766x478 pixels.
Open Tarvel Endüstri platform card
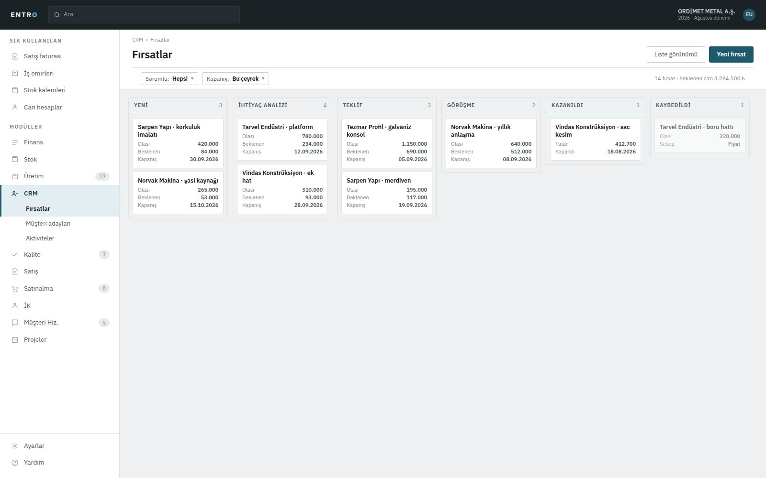[x=282, y=139]
